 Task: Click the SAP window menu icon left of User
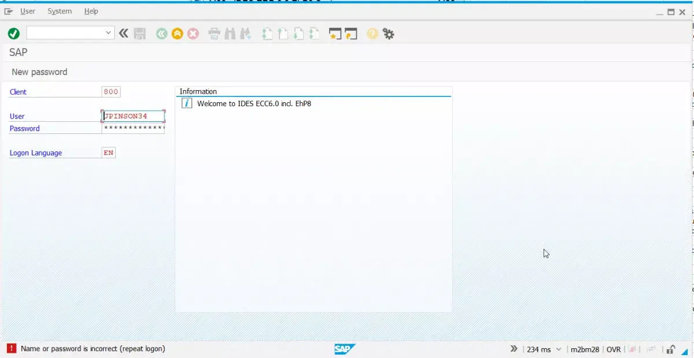[x=9, y=11]
